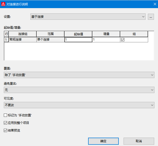Open the 可见度 dropdown showing 不更改

click(79, 105)
